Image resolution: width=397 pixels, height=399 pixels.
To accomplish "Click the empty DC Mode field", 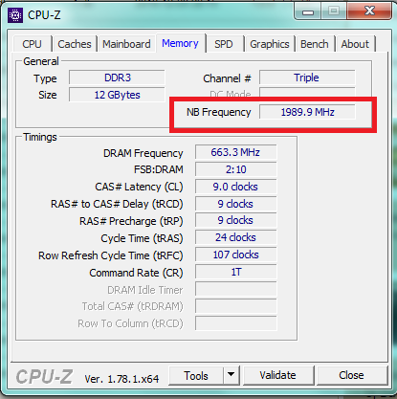I will 307,93.
